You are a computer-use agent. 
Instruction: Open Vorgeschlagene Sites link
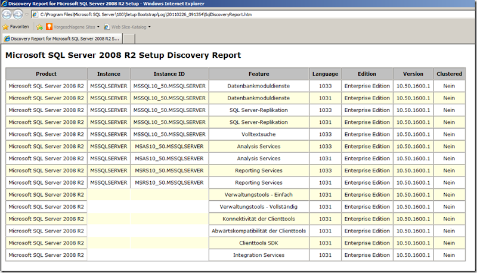(74, 27)
